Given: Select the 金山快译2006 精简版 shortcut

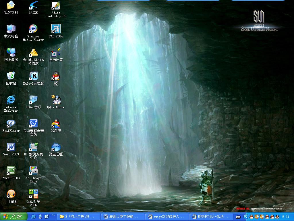Looking at the screenshot, I should click(x=33, y=56).
